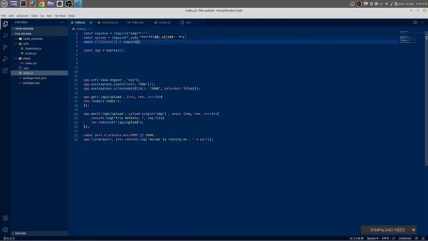
Task: Click the UTF-8 encoding status item
Action: pos(385,238)
